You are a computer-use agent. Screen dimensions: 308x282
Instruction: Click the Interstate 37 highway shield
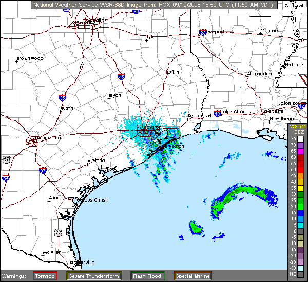[43, 171]
